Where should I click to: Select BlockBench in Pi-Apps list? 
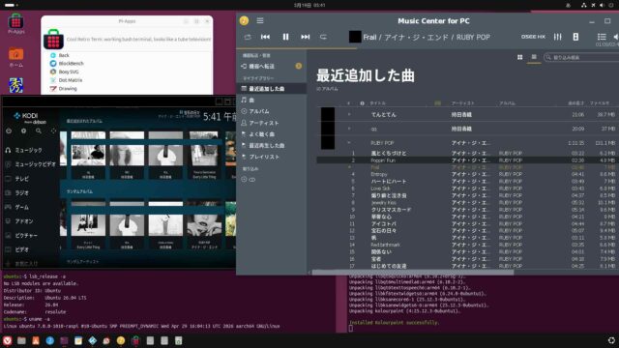[x=71, y=64]
